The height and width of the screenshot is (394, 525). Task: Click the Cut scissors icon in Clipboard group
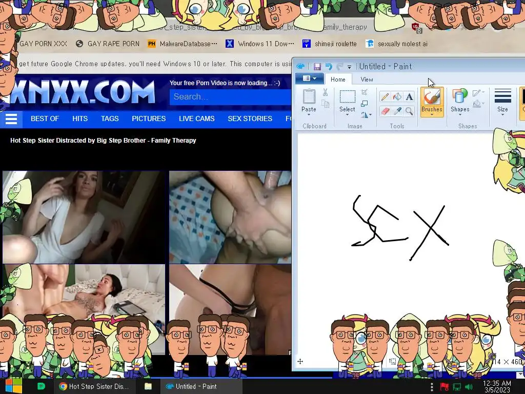click(x=325, y=92)
